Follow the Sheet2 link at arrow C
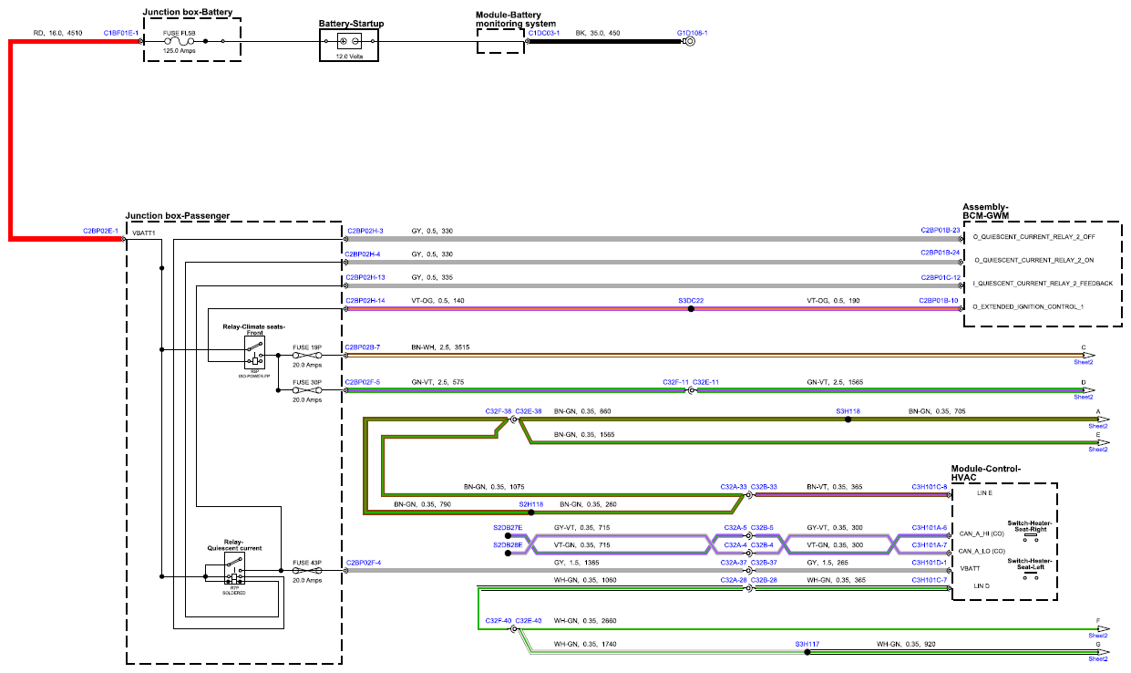 click(1084, 362)
